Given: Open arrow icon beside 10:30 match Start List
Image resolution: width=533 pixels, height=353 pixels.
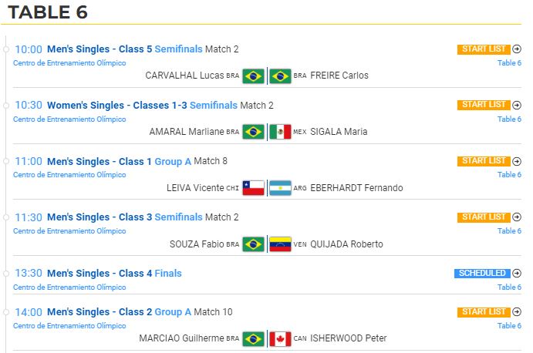Looking at the screenshot, I should click(517, 105).
